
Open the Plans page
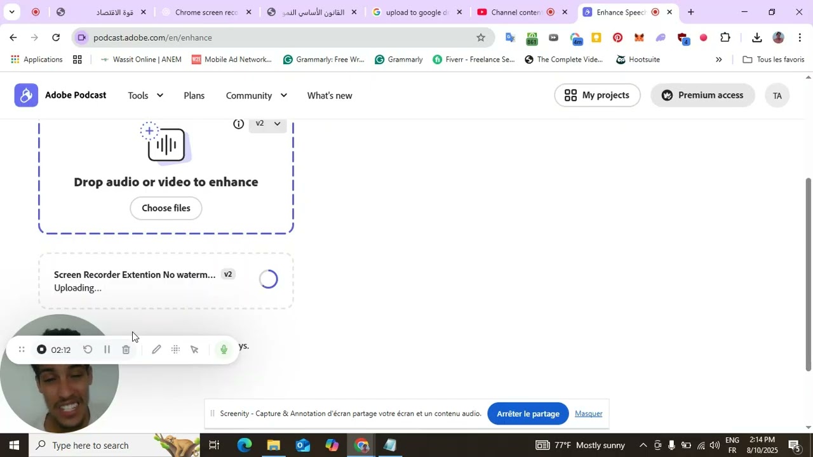pos(194,95)
